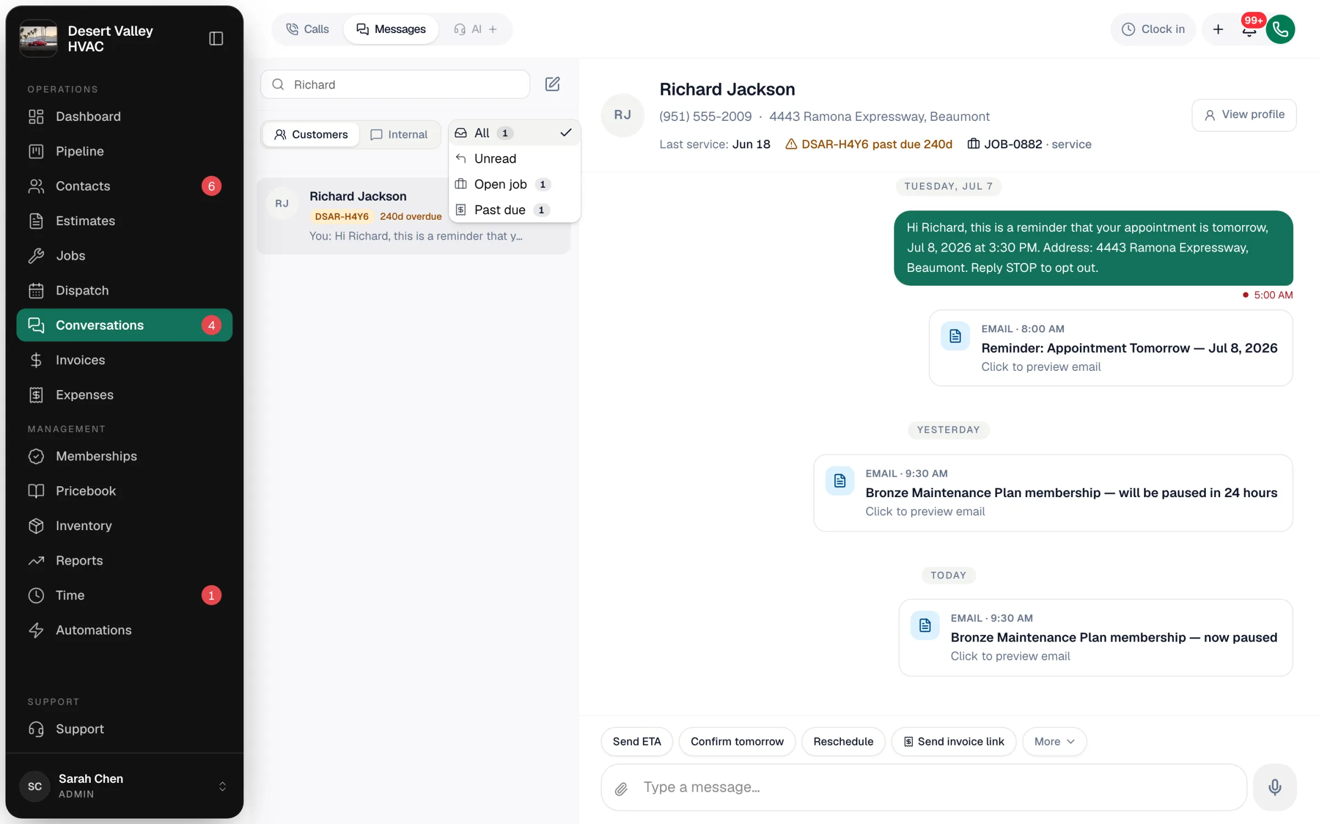Start voice input with microphone
The width and height of the screenshot is (1319, 824).
pyautogui.click(x=1274, y=787)
